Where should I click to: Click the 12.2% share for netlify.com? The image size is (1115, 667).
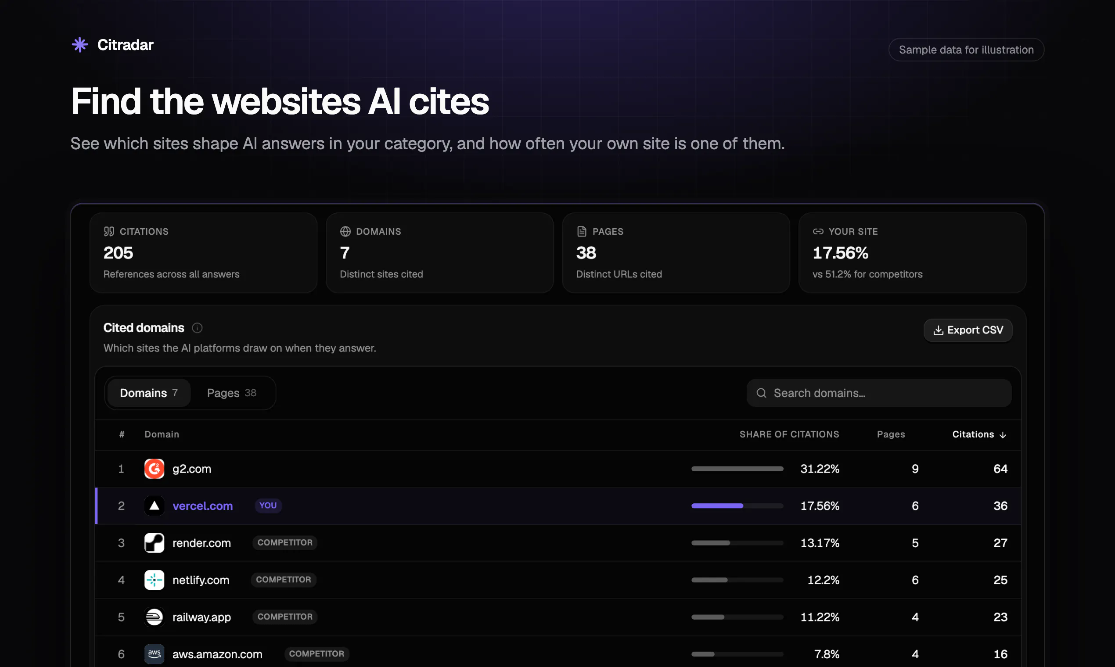click(x=824, y=580)
